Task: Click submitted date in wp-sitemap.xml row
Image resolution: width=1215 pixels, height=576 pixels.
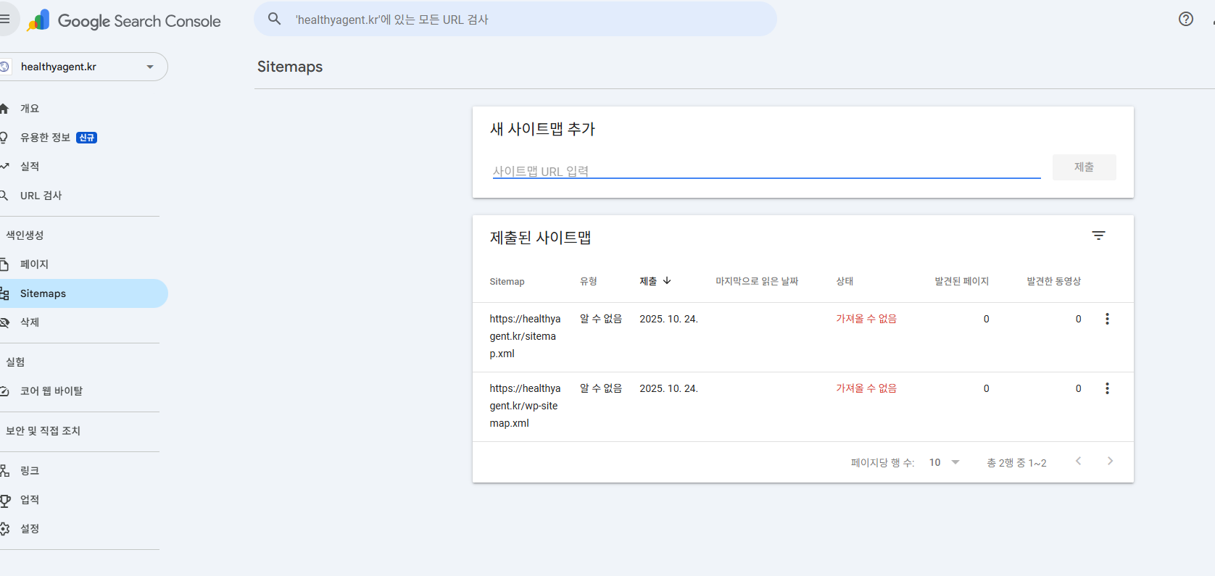Action: pyautogui.click(x=668, y=388)
